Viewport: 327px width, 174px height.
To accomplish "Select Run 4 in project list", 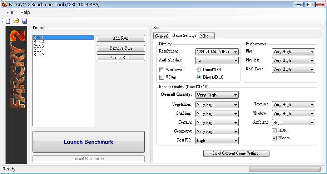I will coord(63,50).
